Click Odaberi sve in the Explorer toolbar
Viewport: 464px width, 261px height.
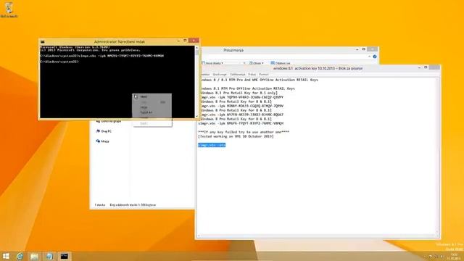click(x=281, y=63)
